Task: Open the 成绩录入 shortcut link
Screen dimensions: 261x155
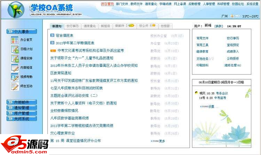Action: point(233,52)
